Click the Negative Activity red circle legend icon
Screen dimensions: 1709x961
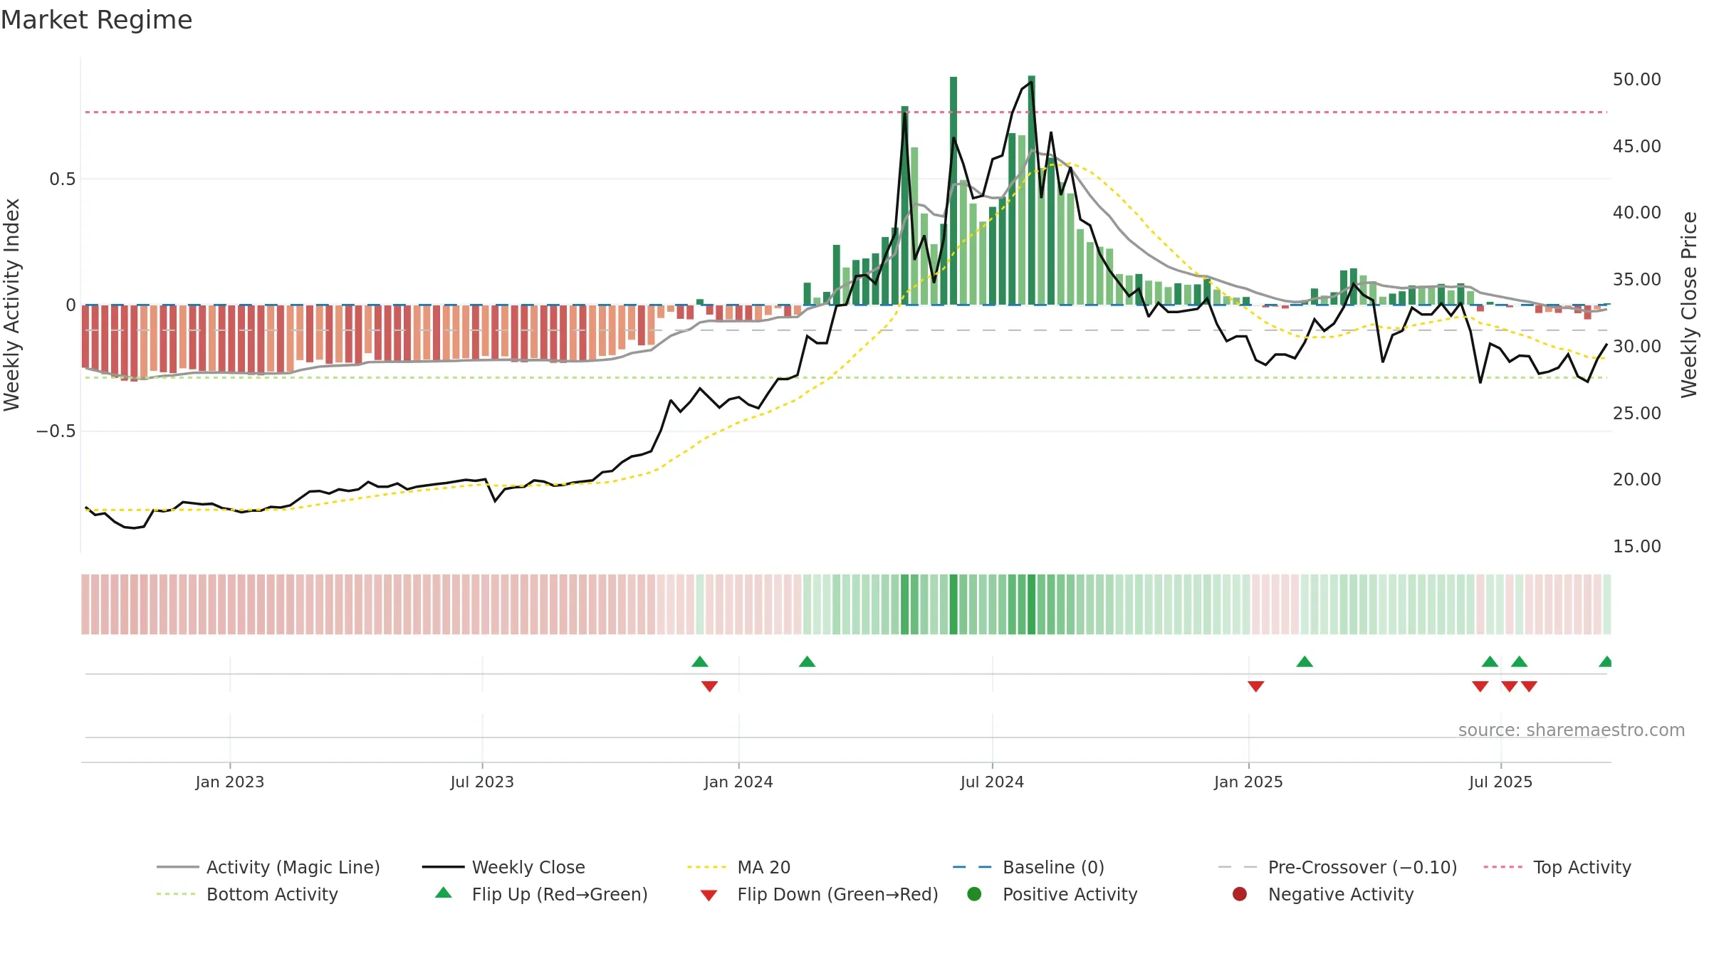click(1240, 894)
